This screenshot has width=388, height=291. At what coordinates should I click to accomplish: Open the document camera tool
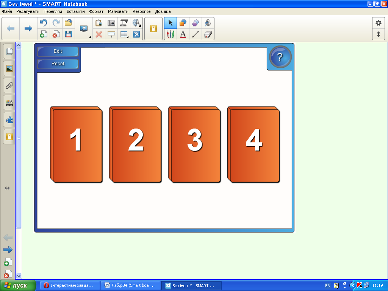(x=124, y=23)
